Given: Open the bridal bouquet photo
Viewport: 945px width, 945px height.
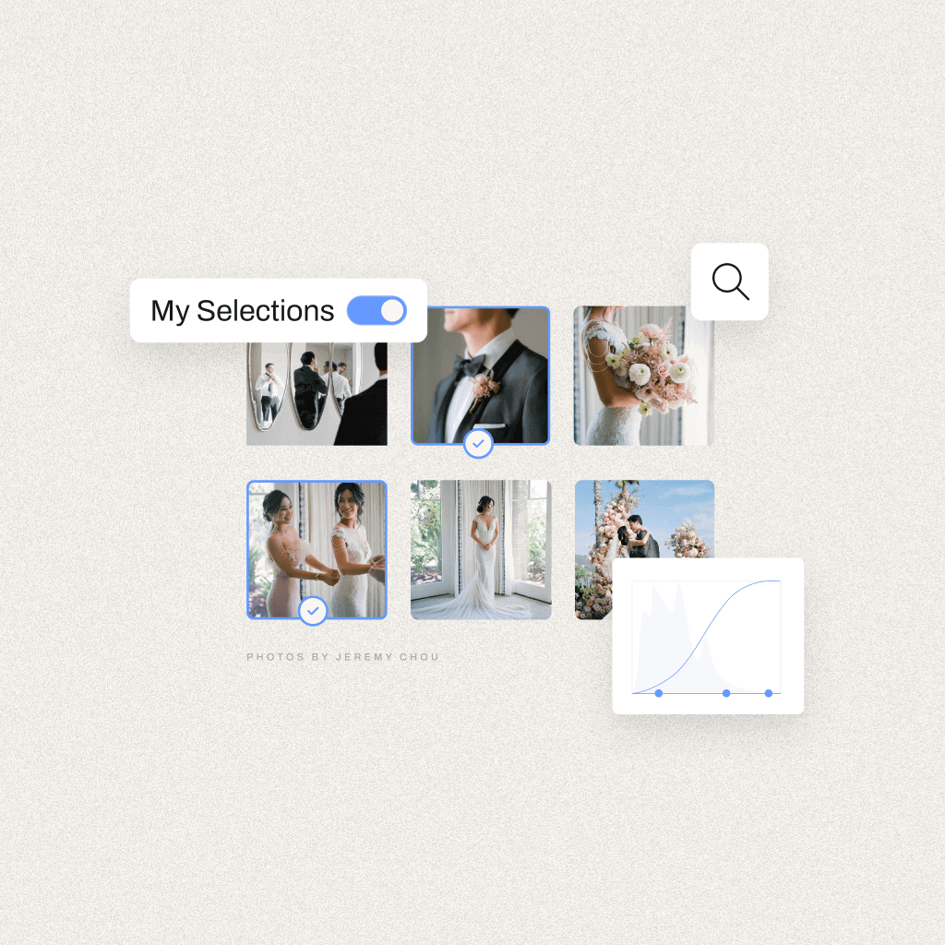Looking at the screenshot, I should (x=643, y=376).
